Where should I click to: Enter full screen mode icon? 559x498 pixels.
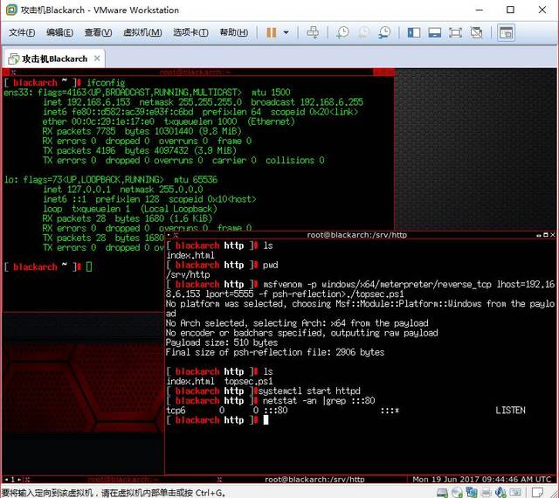pos(455,33)
